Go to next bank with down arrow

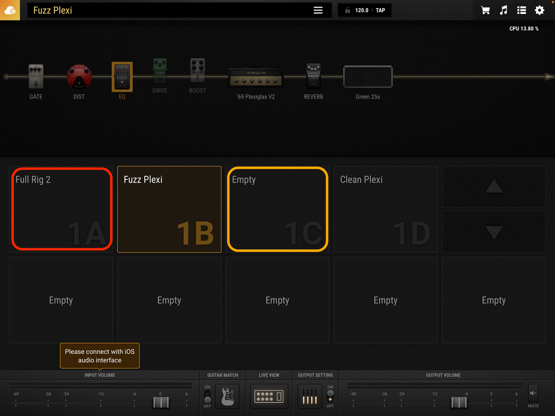(493, 232)
